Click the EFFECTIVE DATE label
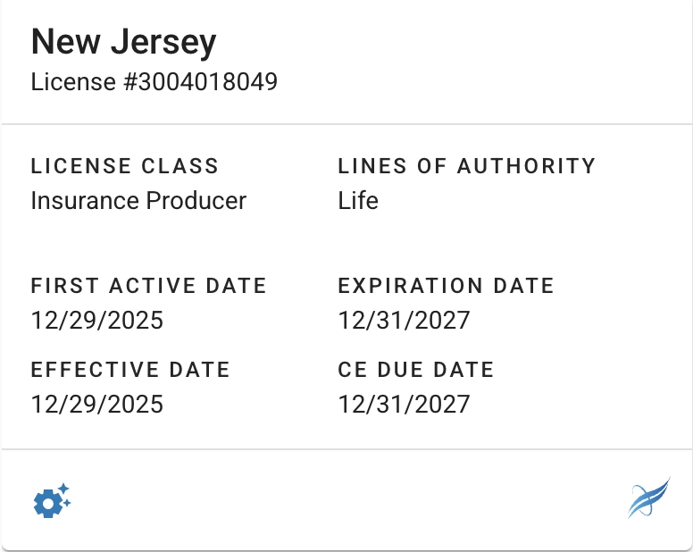This screenshot has height=552, width=693. (x=130, y=370)
